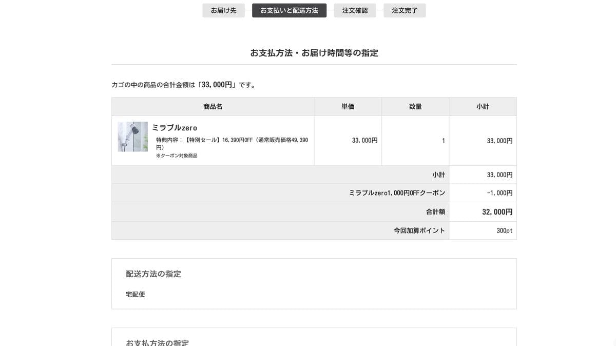Select the 32,000円 total amount
This screenshot has height=346, width=616.
coord(497,212)
